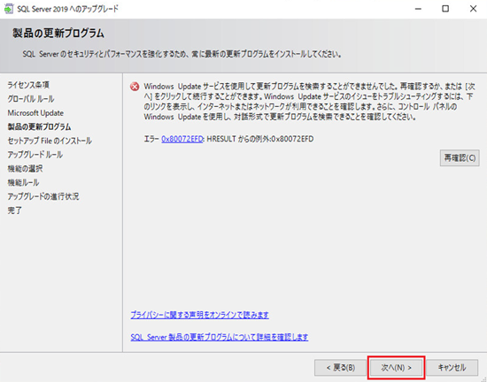
Task: Minimize the setup window
Action: point(418,9)
